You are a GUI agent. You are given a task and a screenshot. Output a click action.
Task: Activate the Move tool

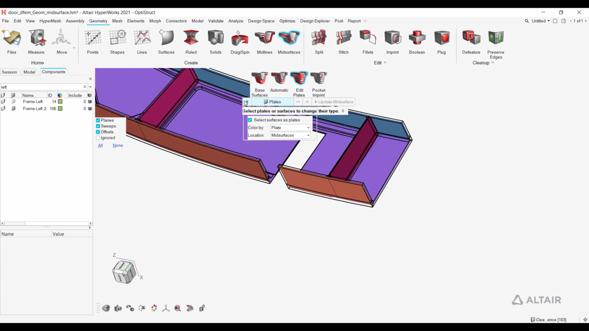[62, 42]
